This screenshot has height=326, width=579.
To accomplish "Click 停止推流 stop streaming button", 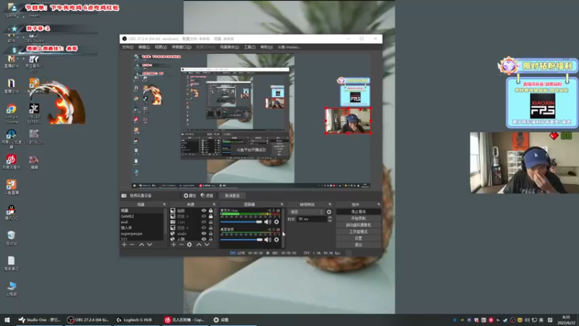I will pyautogui.click(x=358, y=212).
